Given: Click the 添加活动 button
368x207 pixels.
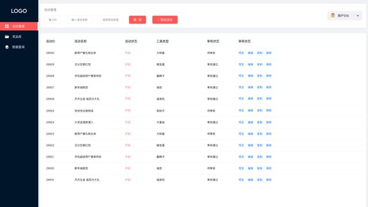Looking at the screenshot, I should tap(165, 20).
